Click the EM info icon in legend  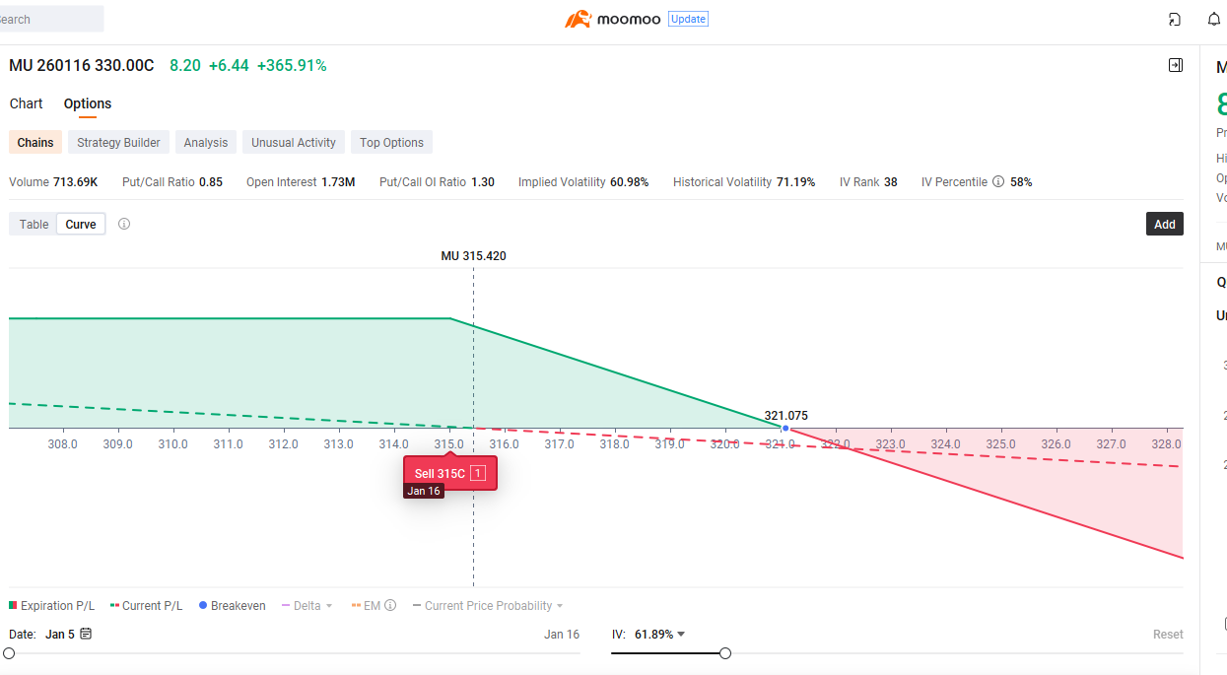(390, 605)
